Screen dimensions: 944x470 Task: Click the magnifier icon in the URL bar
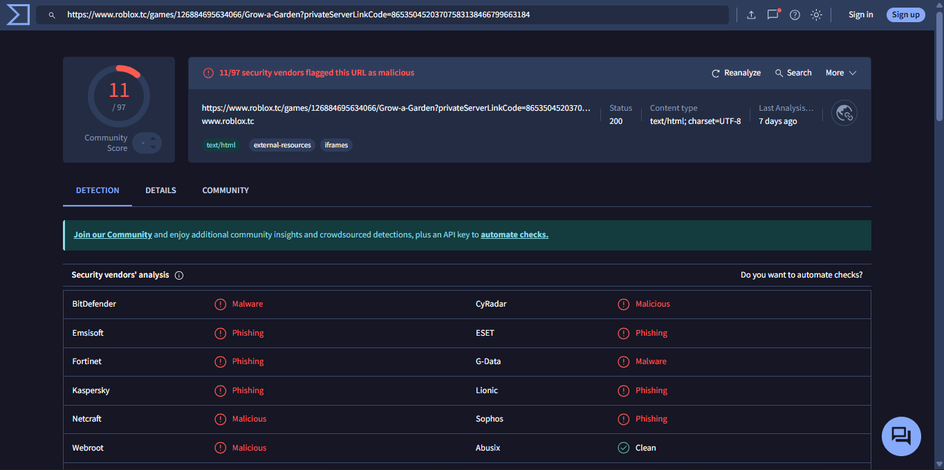click(52, 14)
